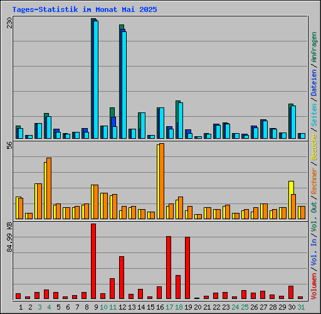
Task: Click day 24 on the x-axis
Action: 235,307
